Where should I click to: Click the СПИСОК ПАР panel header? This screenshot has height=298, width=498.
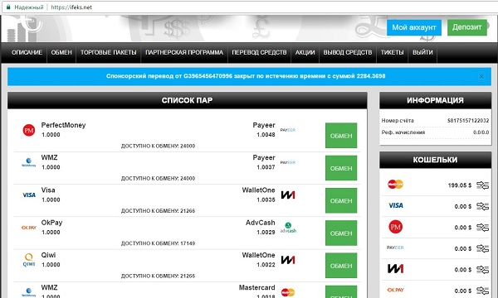187,100
